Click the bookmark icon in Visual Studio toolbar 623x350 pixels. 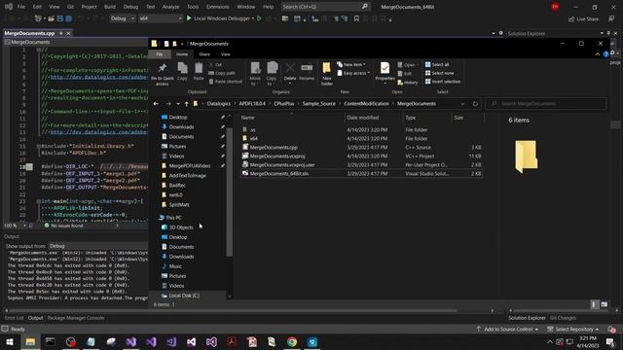point(356,18)
